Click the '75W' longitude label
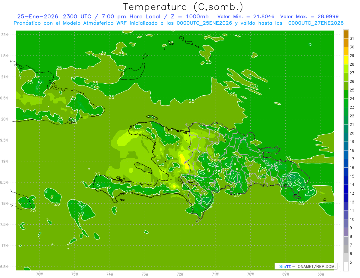 click(x=75, y=274)
